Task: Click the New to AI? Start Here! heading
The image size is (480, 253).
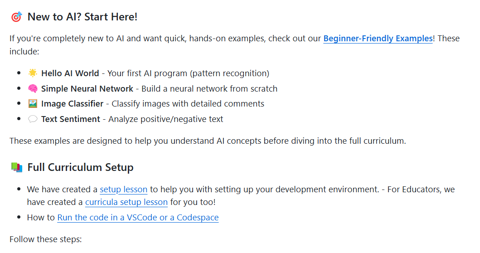Action: (82, 17)
